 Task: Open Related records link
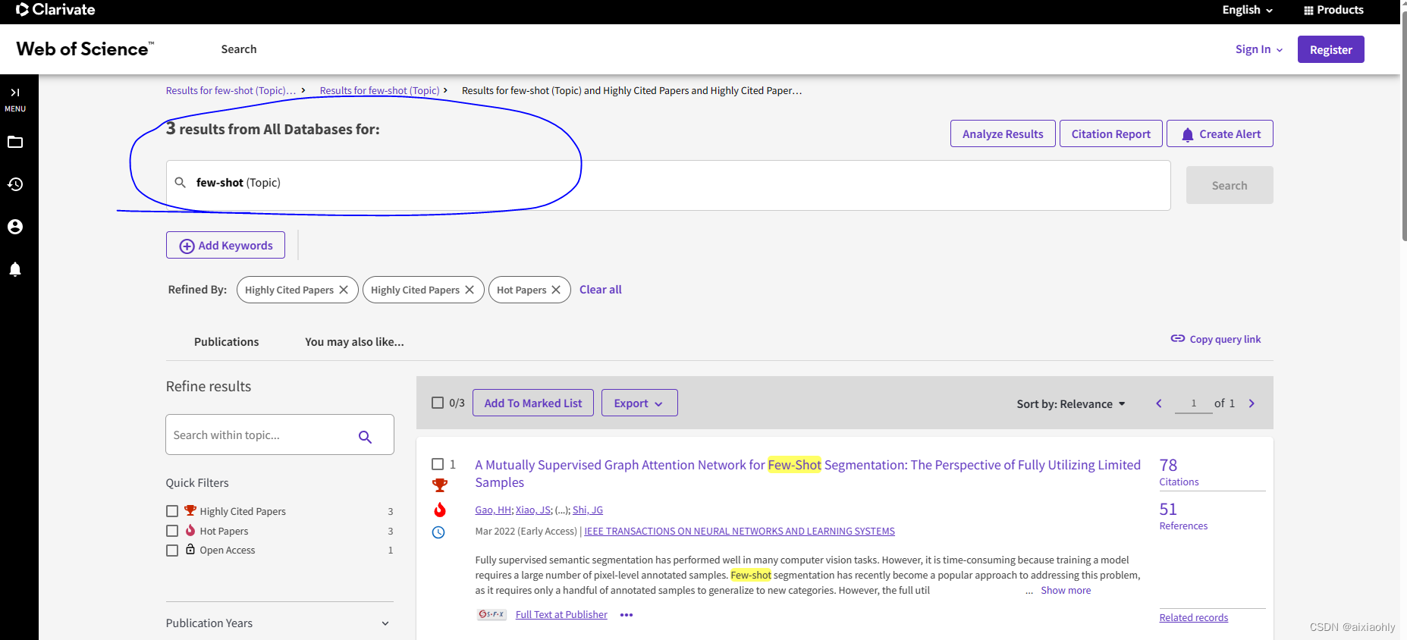pos(1193,618)
